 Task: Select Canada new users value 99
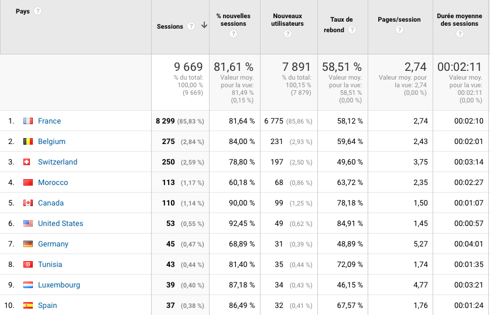pyautogui.click(x=279, y=203)
